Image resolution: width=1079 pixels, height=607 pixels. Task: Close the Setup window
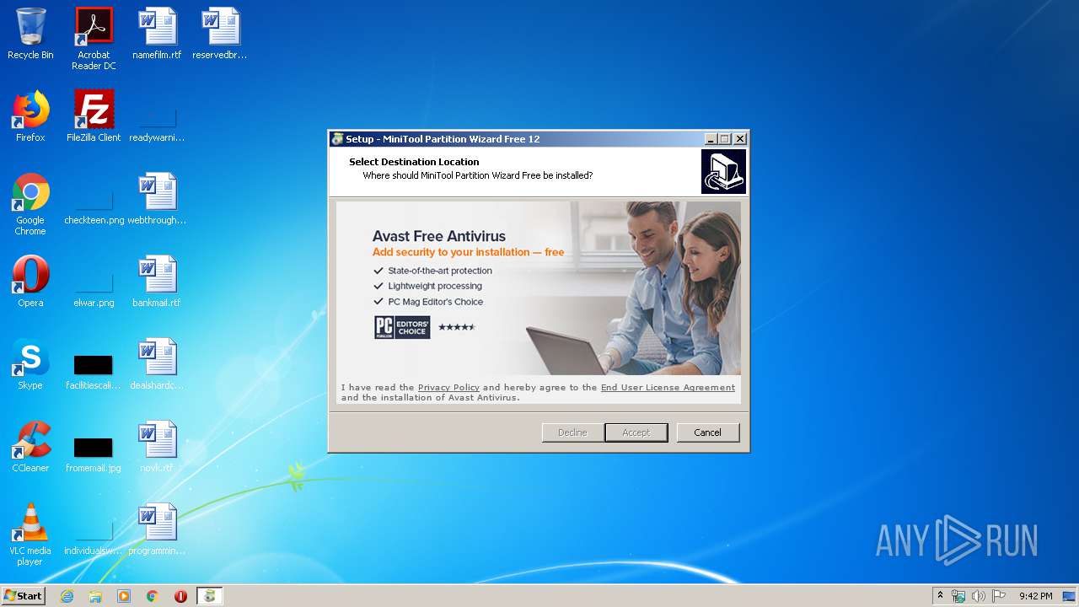[x=740, y=139]
